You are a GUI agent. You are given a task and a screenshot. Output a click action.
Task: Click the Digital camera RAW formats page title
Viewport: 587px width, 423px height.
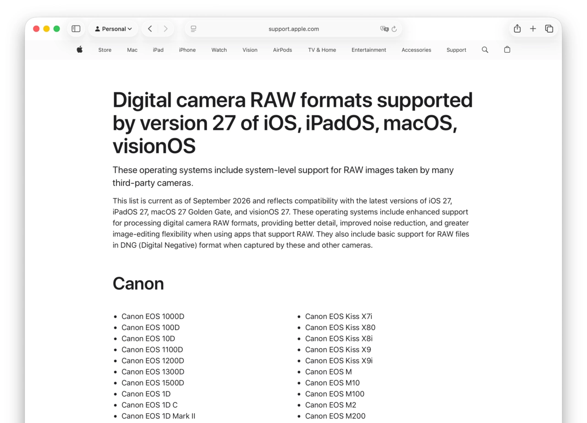click(293, 123)
